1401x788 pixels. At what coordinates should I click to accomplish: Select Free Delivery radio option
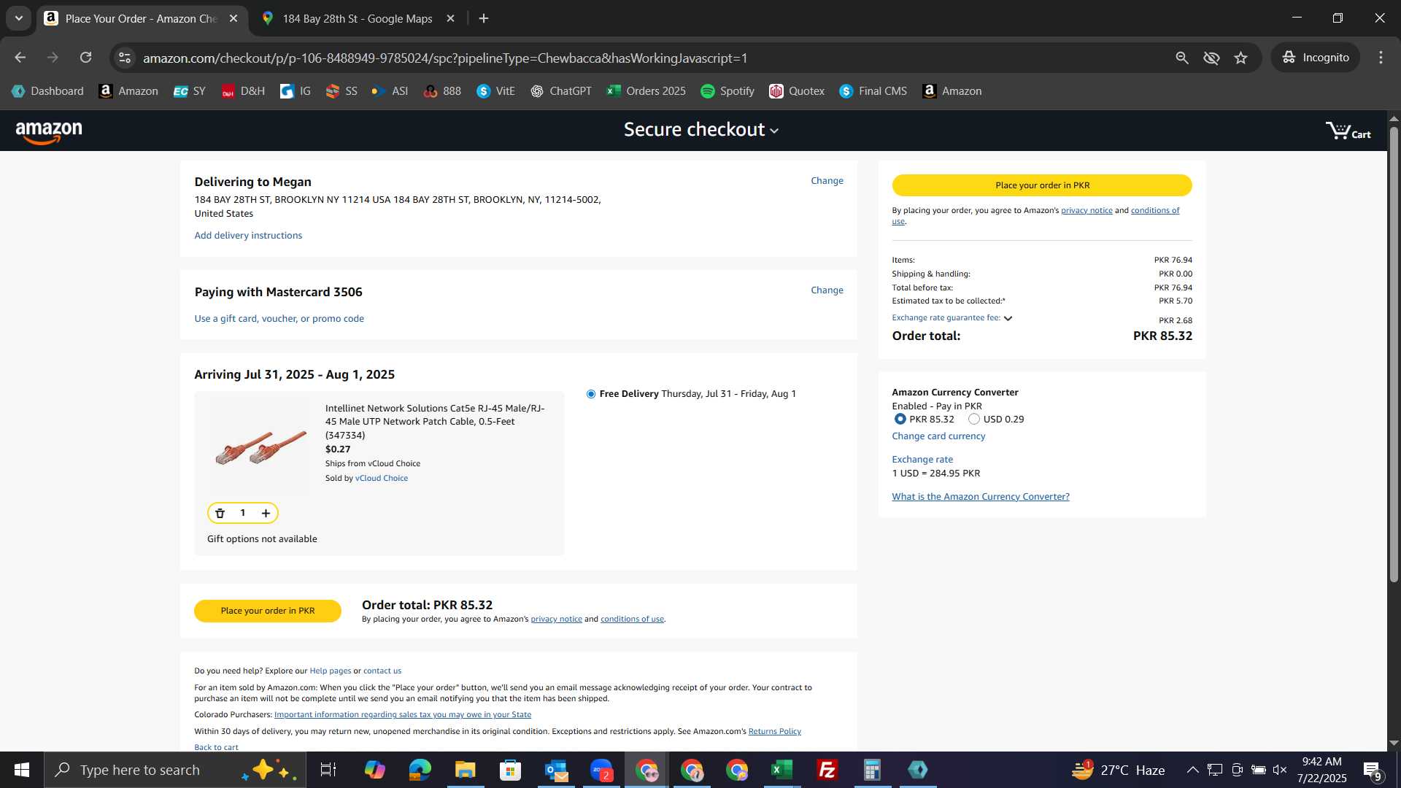(591, 394)
